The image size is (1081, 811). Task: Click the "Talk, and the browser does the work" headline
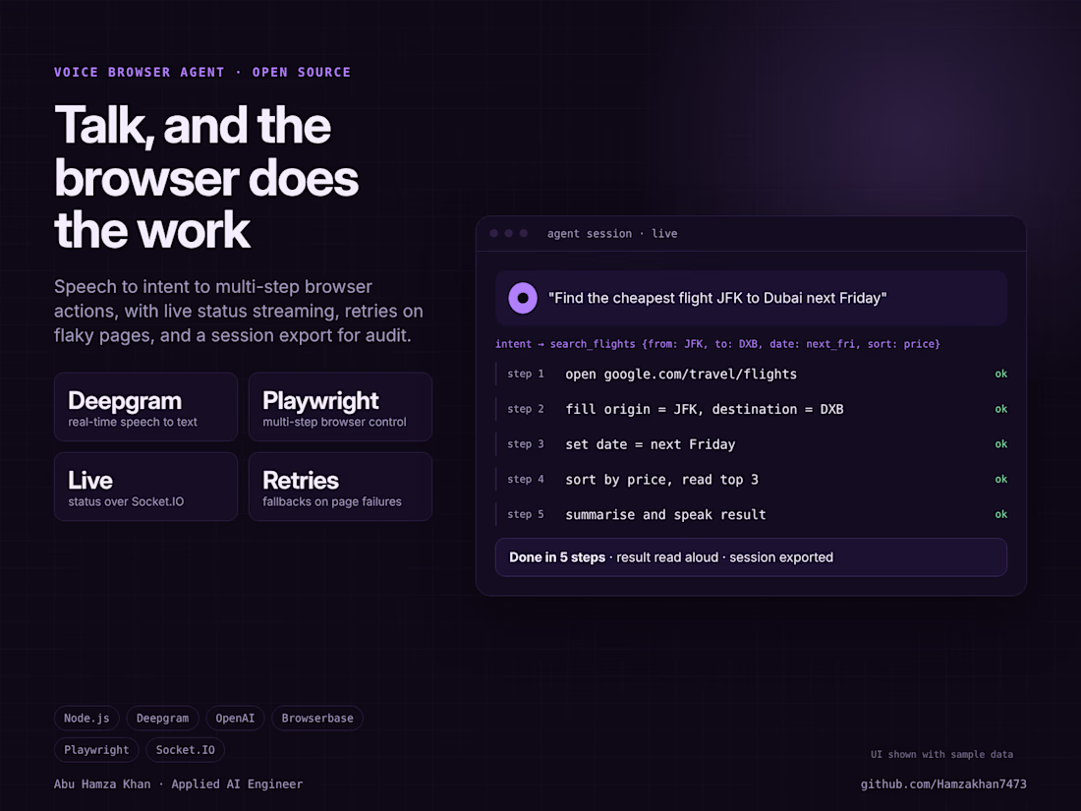(x=206, y=177)
